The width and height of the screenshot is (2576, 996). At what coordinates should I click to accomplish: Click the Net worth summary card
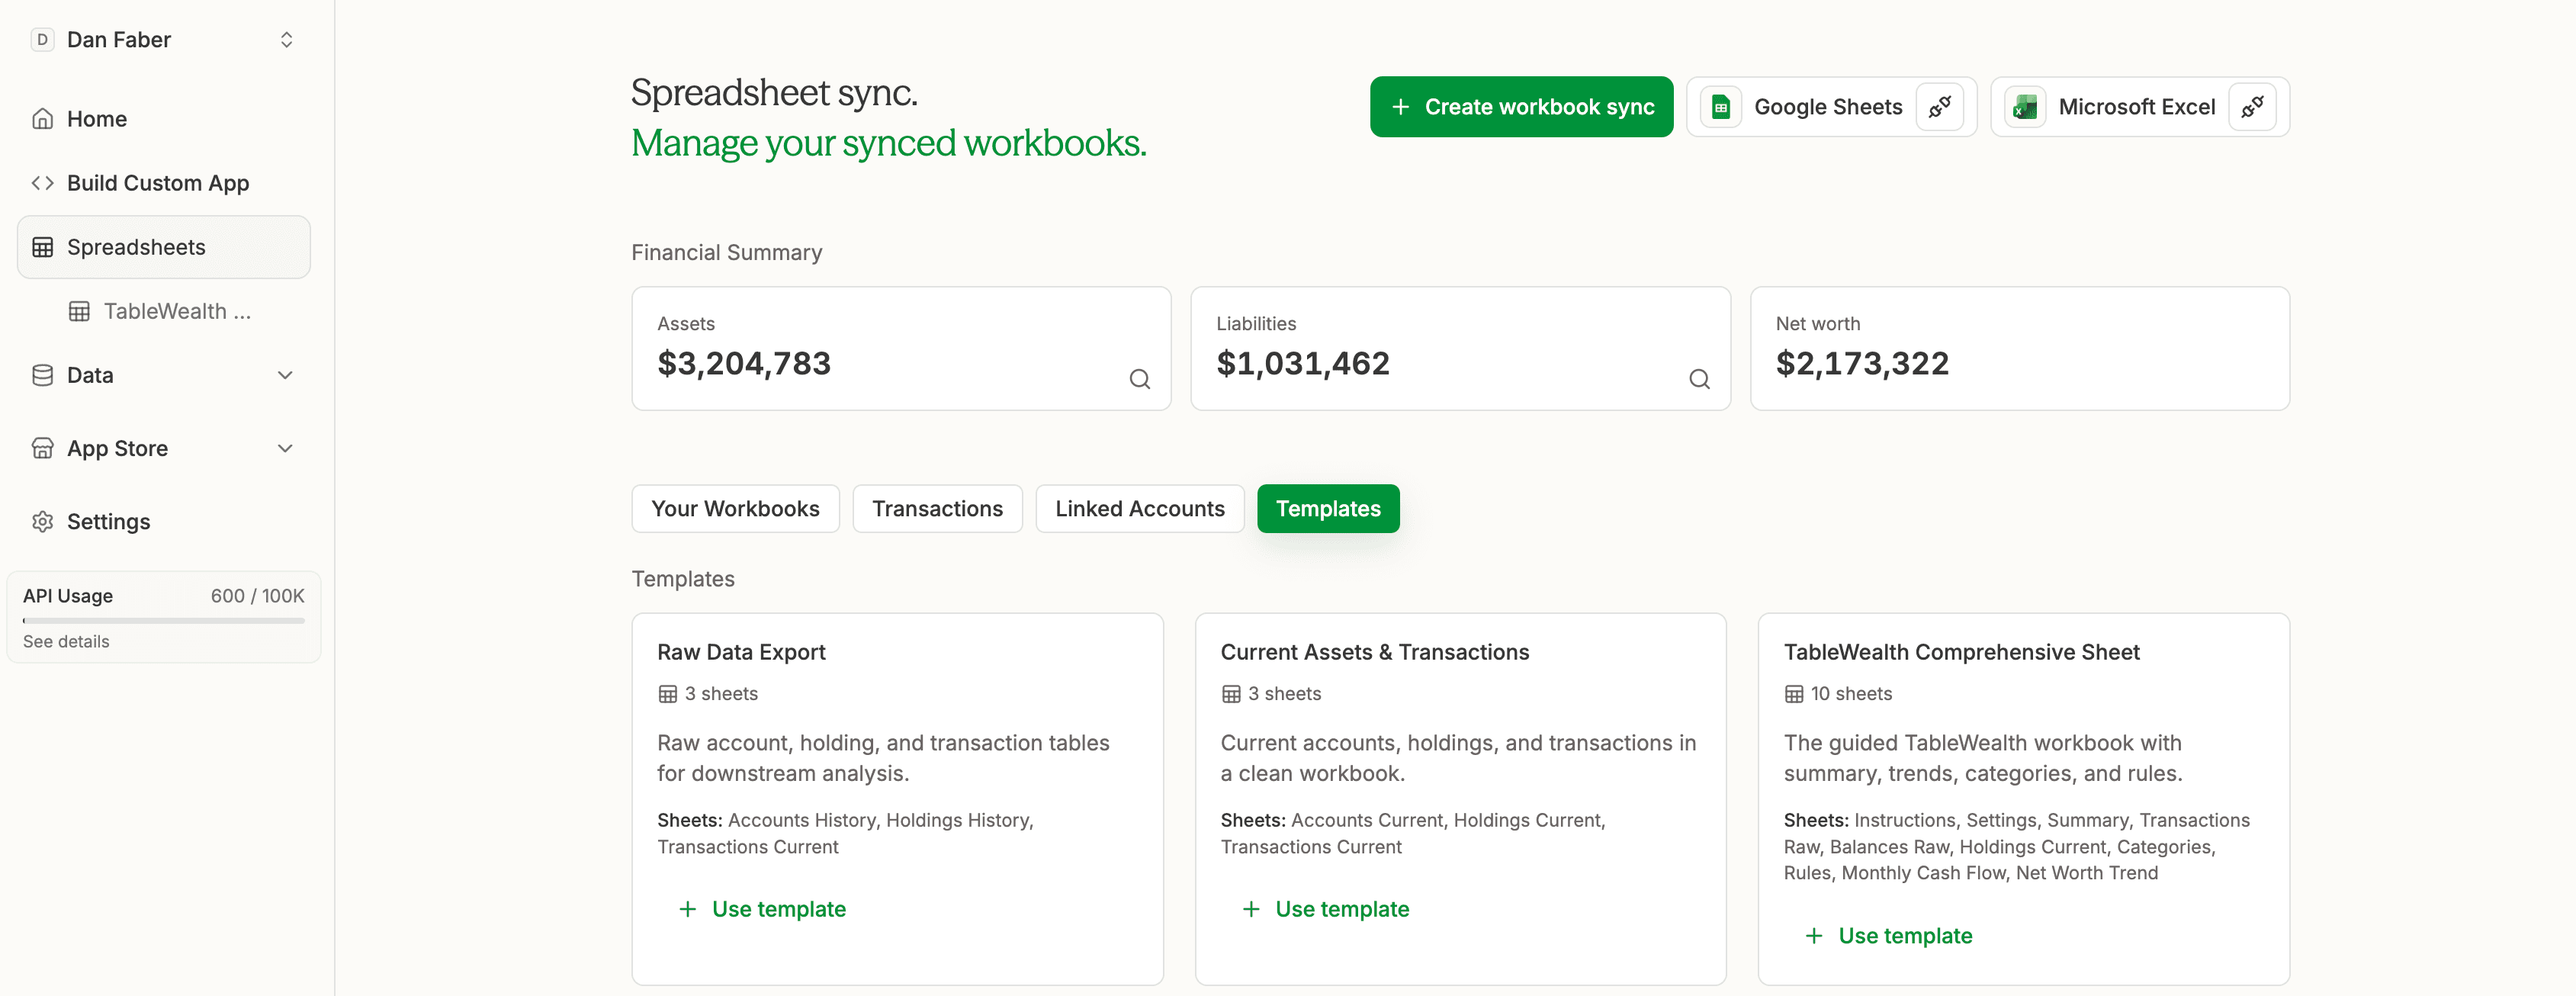click(x=2020, y=348)
